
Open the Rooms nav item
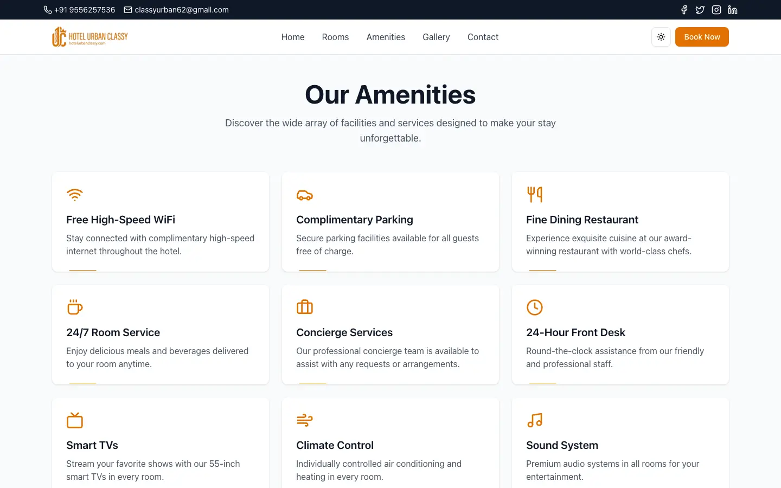click(335, 37)
